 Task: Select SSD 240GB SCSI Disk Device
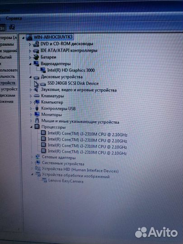73,83
